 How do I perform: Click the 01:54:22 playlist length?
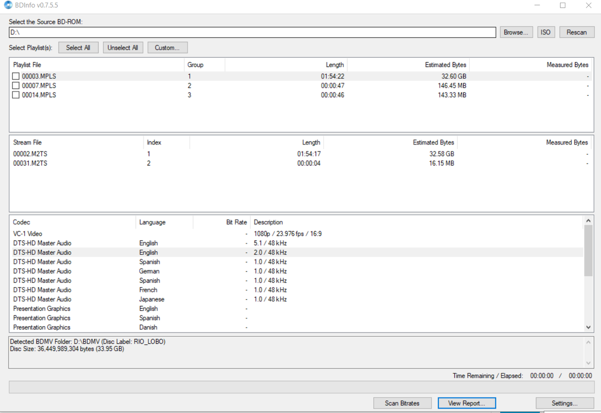click(333, 76)
